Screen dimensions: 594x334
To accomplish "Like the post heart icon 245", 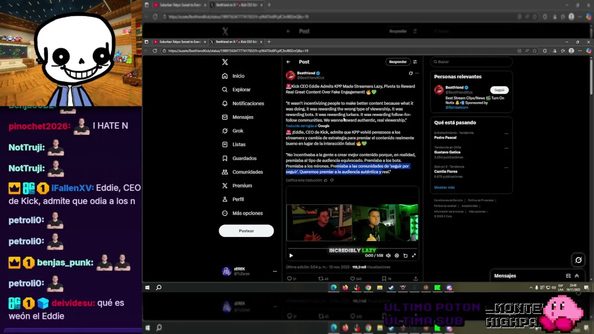I will pyautogui.click(x=355, y=279).
